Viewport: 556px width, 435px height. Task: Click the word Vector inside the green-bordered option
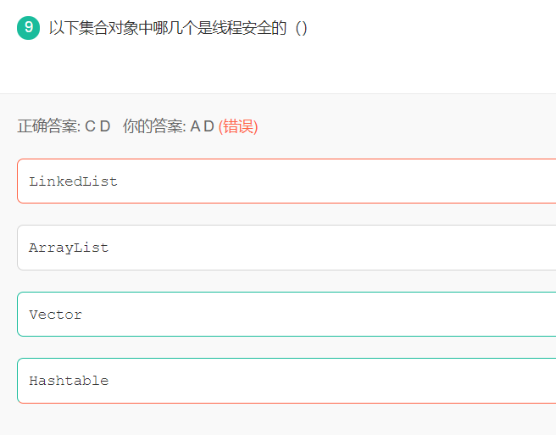coord(56,315)
